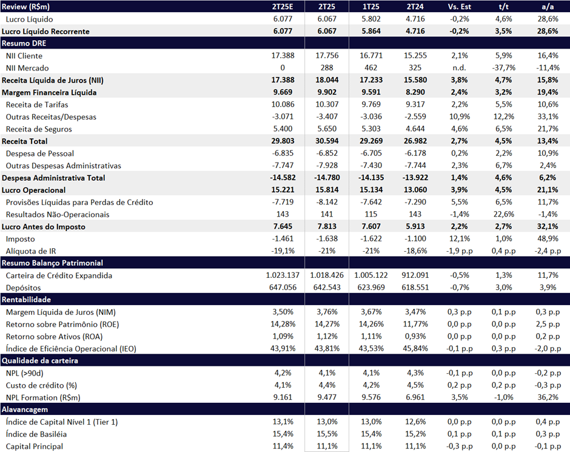Select 'Lucro Antes do Imposto' label
Screen dimensions: 570x452
tap(43, 227)
